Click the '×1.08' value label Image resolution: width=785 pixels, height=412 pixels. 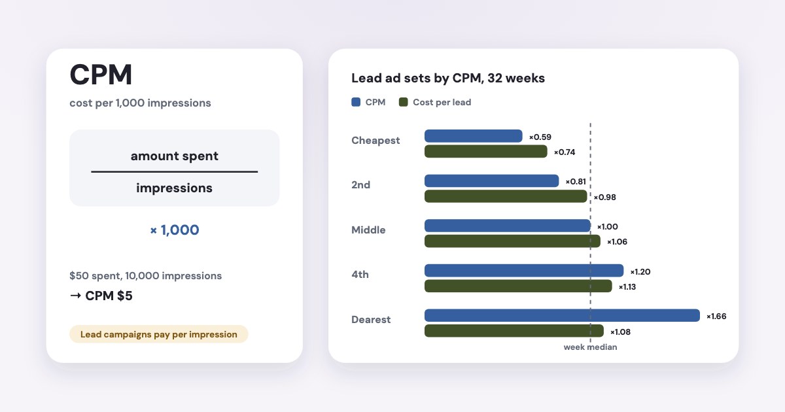[621, 332]
